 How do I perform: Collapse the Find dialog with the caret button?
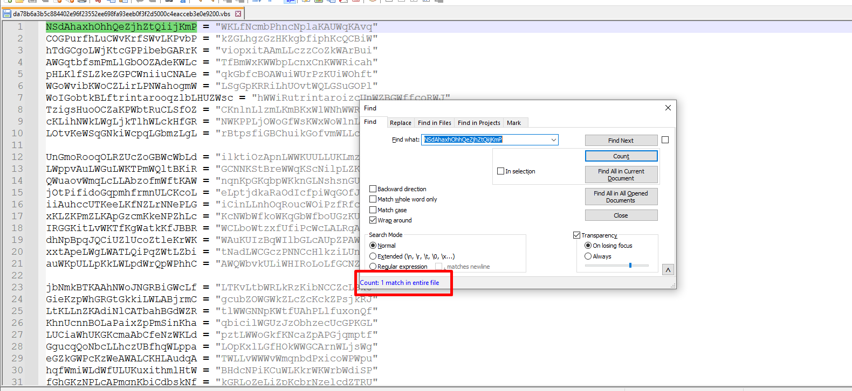click(668, 270)
